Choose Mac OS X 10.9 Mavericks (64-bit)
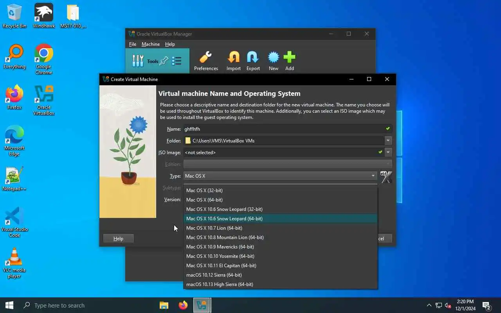 coord(280,246)
